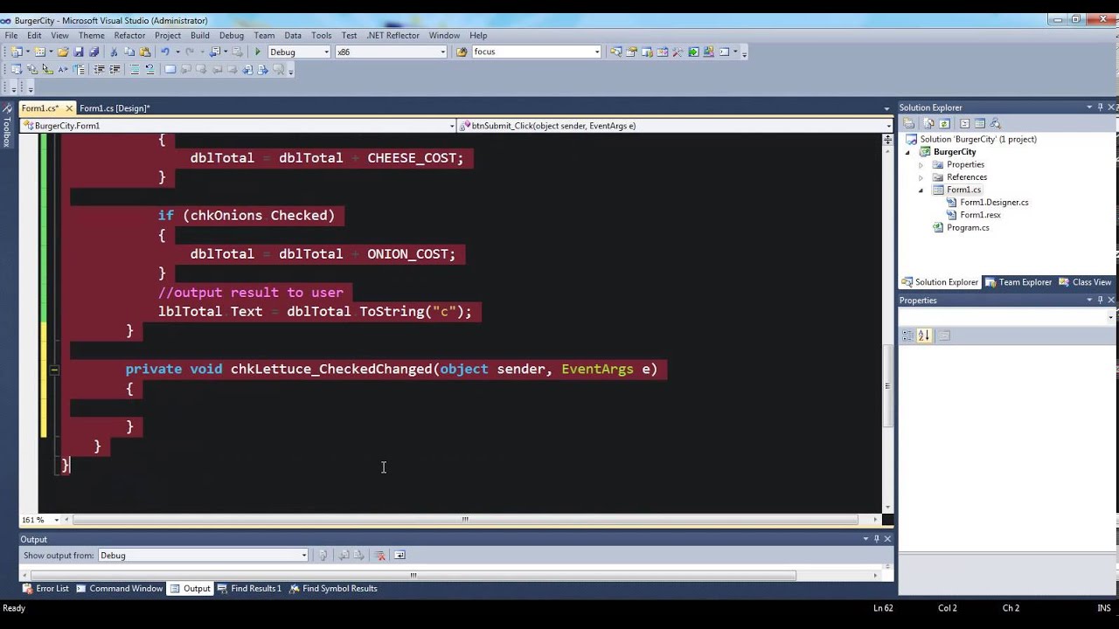This screenshot has height=629, width=1119.
Task: Toggle auto-hide pin on Output panel
Action: pyautogui.click(x=876, y=539)
